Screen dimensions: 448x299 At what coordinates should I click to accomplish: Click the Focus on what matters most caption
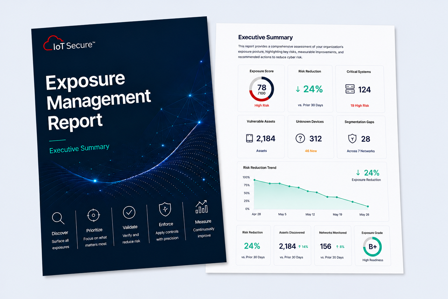pyautogui.click(x=95, y=241)
